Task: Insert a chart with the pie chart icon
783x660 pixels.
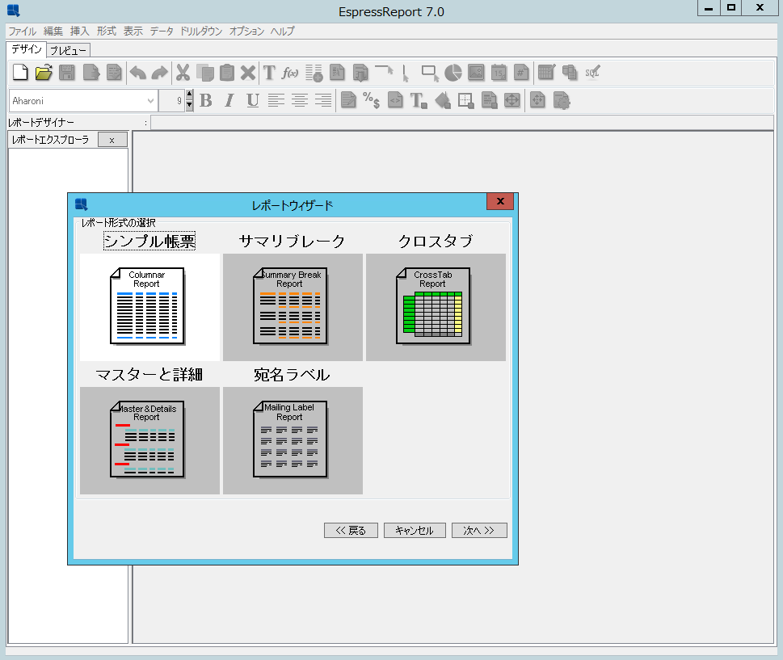Action: [453, 73]
